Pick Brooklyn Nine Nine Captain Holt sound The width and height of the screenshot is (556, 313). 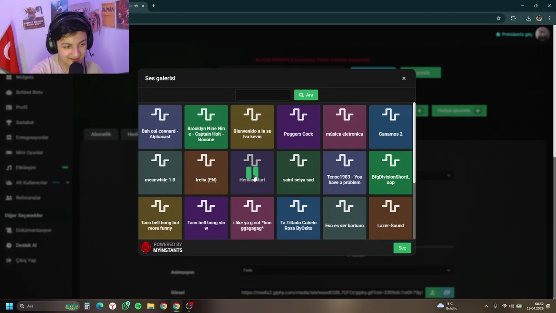tap(206, 127)
